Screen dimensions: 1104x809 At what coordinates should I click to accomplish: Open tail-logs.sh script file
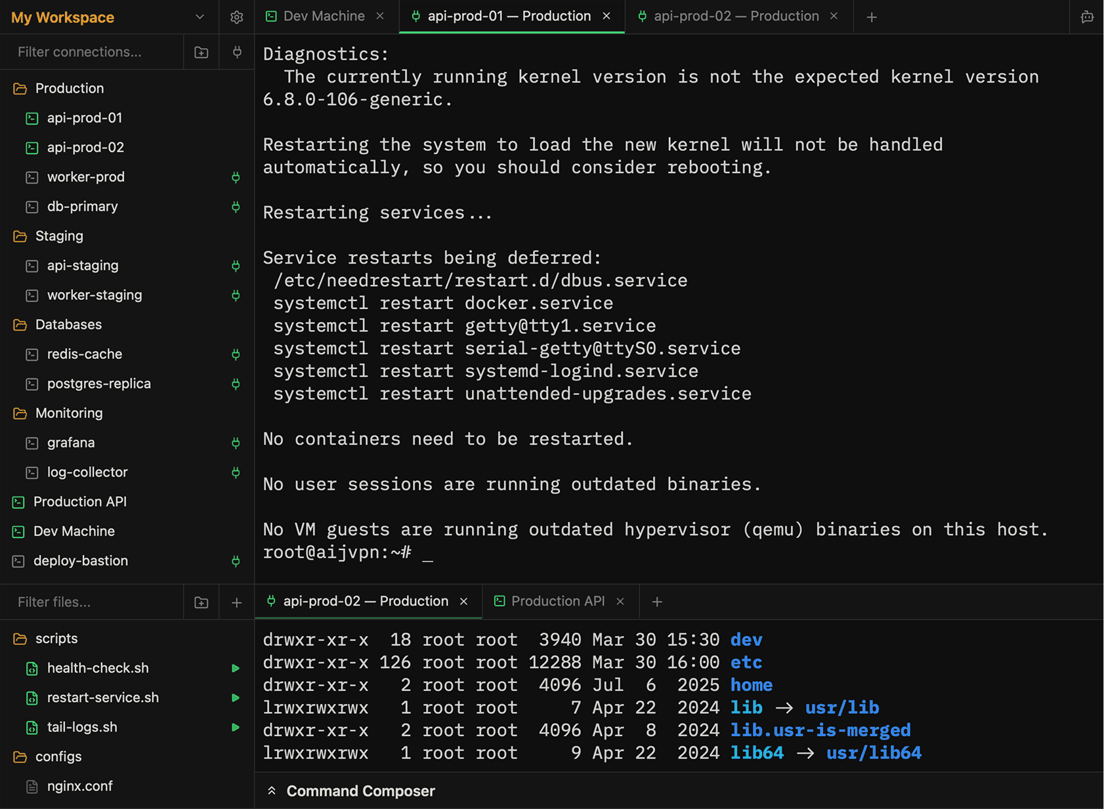127,727
